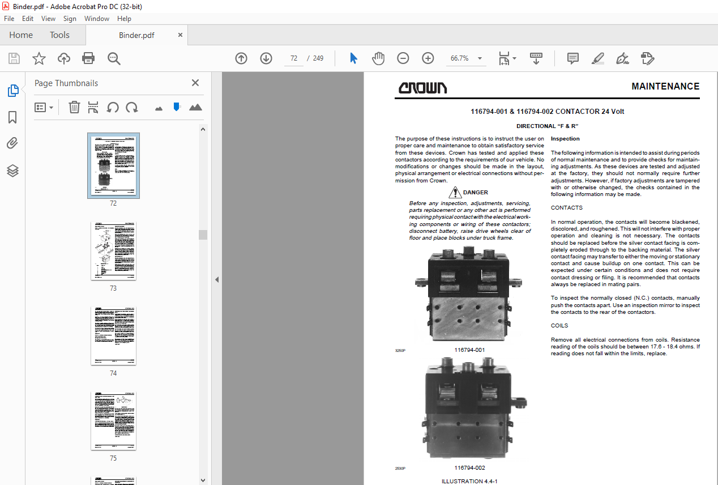Open the Layers sidebar panel
718x485 pixels.
click(x=12, y=170)
